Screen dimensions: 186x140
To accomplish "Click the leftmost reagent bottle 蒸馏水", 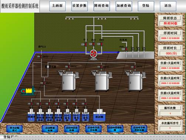I will [31, 115].
